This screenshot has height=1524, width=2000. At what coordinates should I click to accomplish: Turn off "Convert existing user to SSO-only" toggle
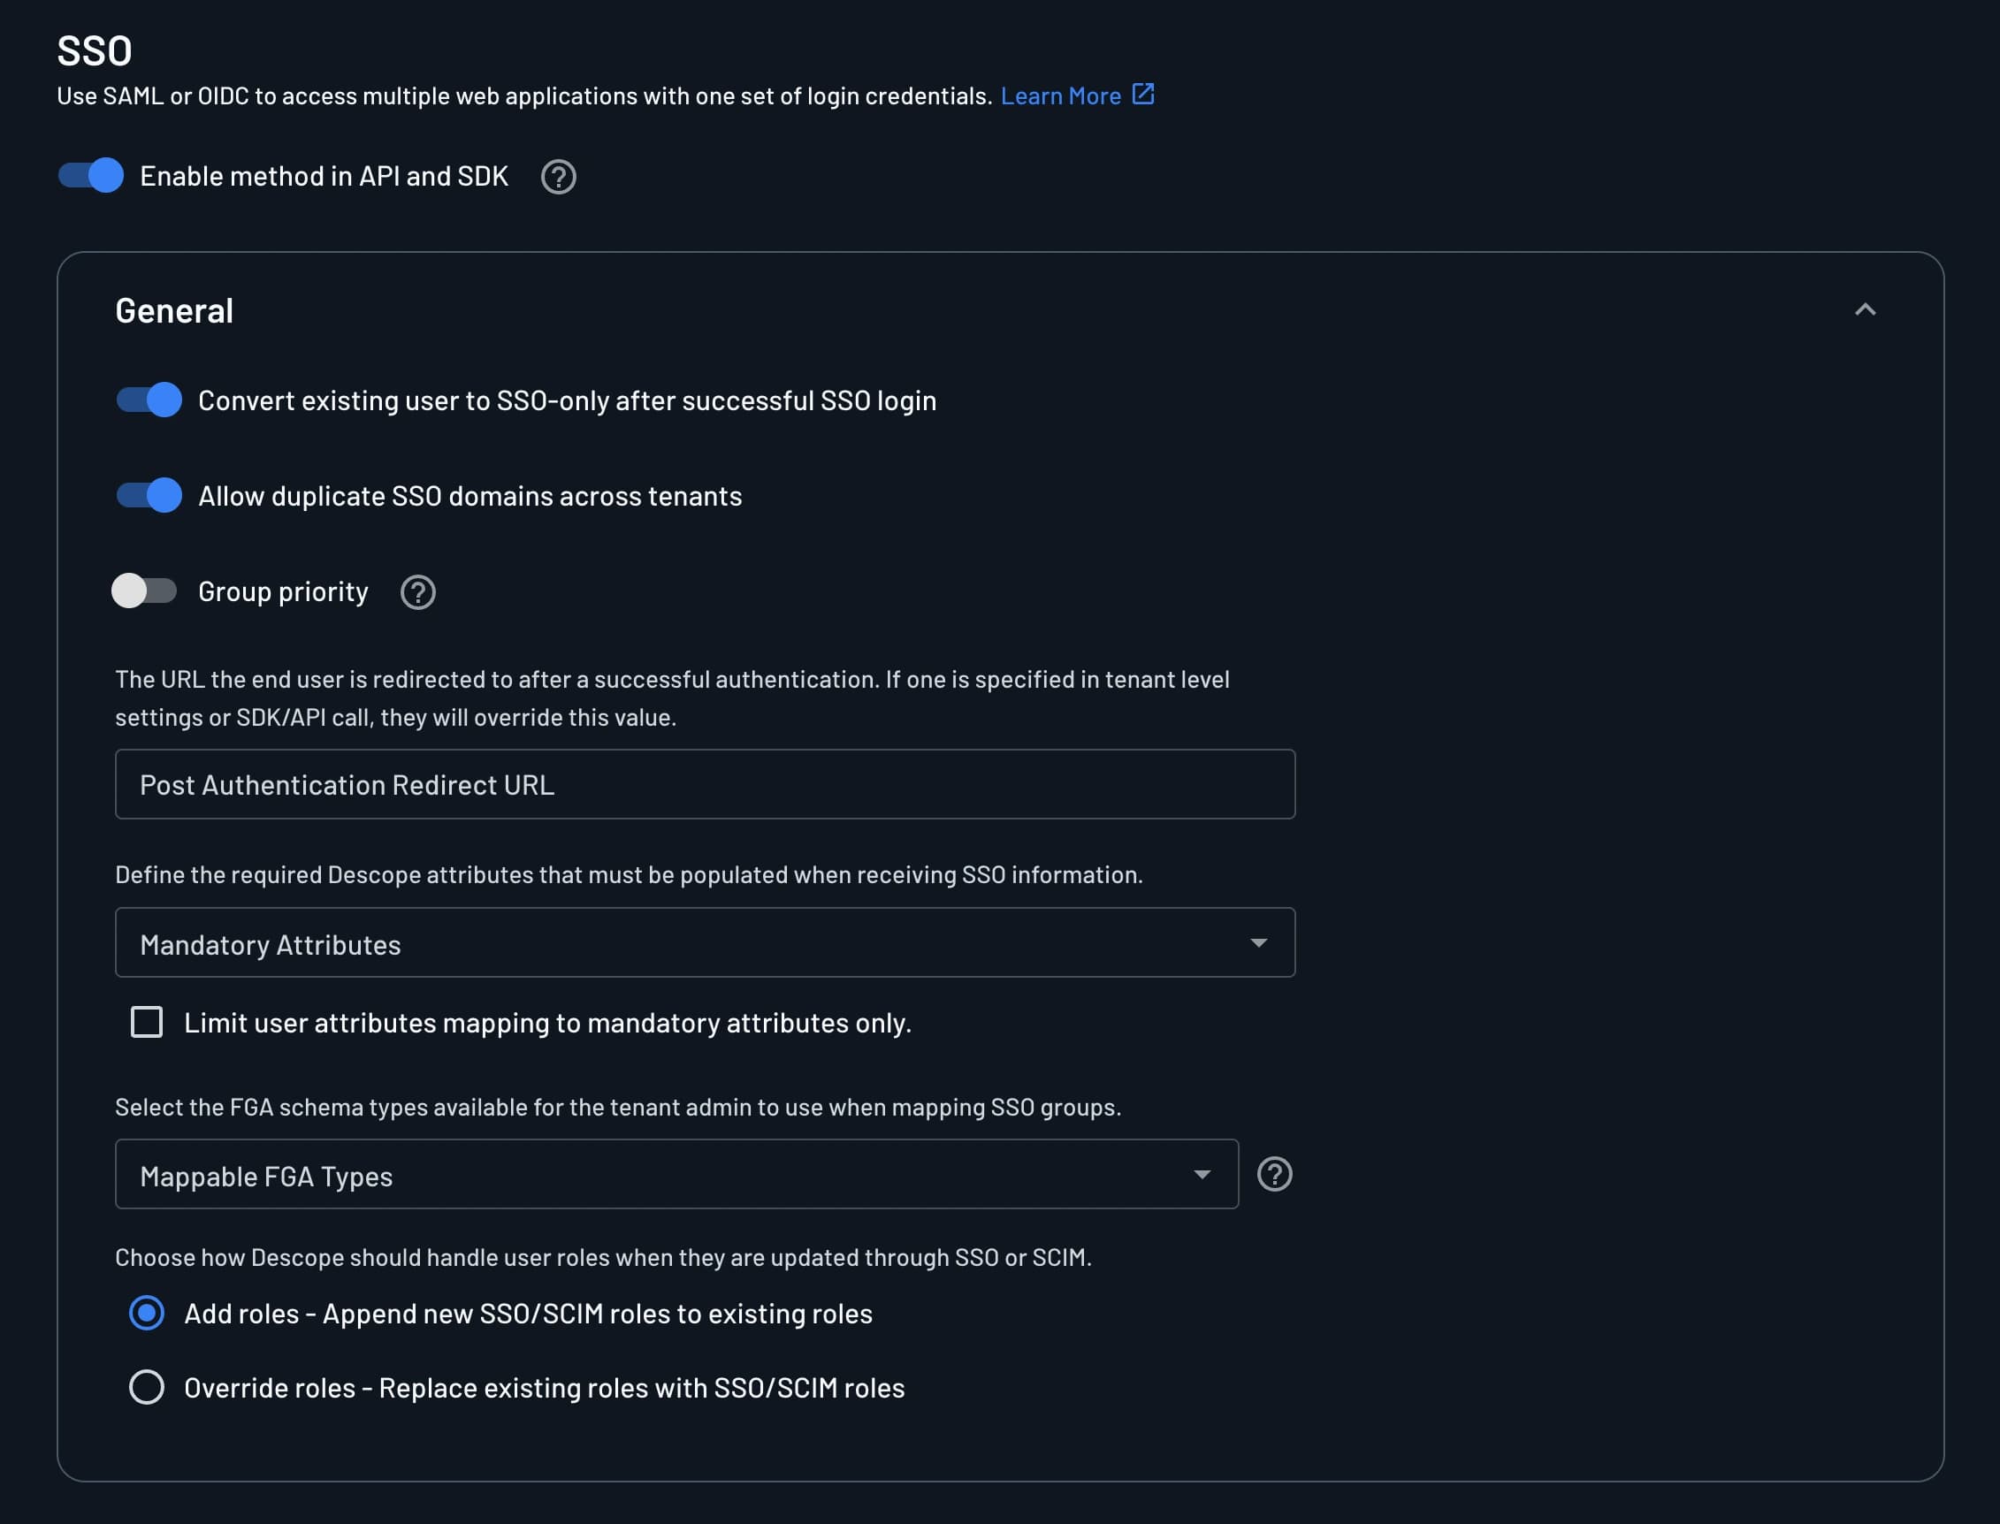(x=149, y=400)
